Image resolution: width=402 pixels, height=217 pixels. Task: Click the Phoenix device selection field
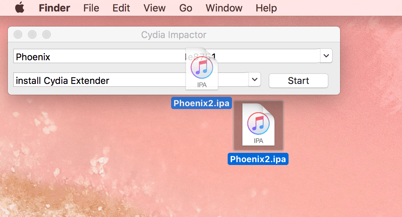[167, 56]
